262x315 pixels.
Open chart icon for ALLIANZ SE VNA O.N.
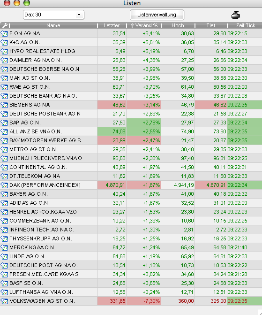pyautogui.click(x=4, y=131)
